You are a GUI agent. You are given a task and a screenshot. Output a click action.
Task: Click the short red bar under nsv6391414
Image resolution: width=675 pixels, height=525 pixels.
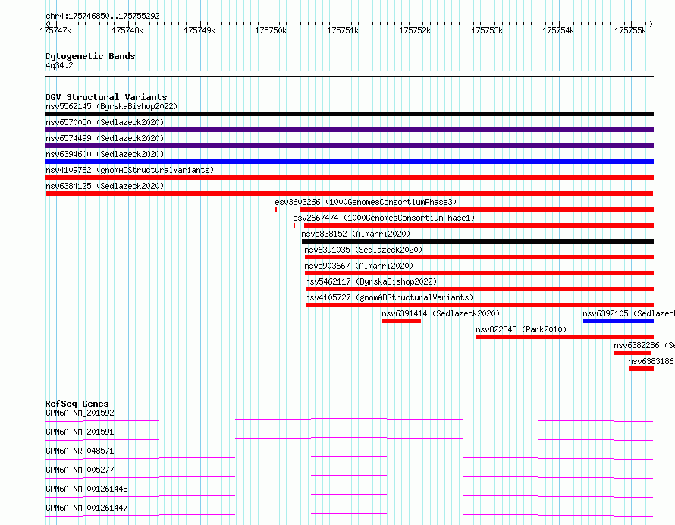click(401, 321)
